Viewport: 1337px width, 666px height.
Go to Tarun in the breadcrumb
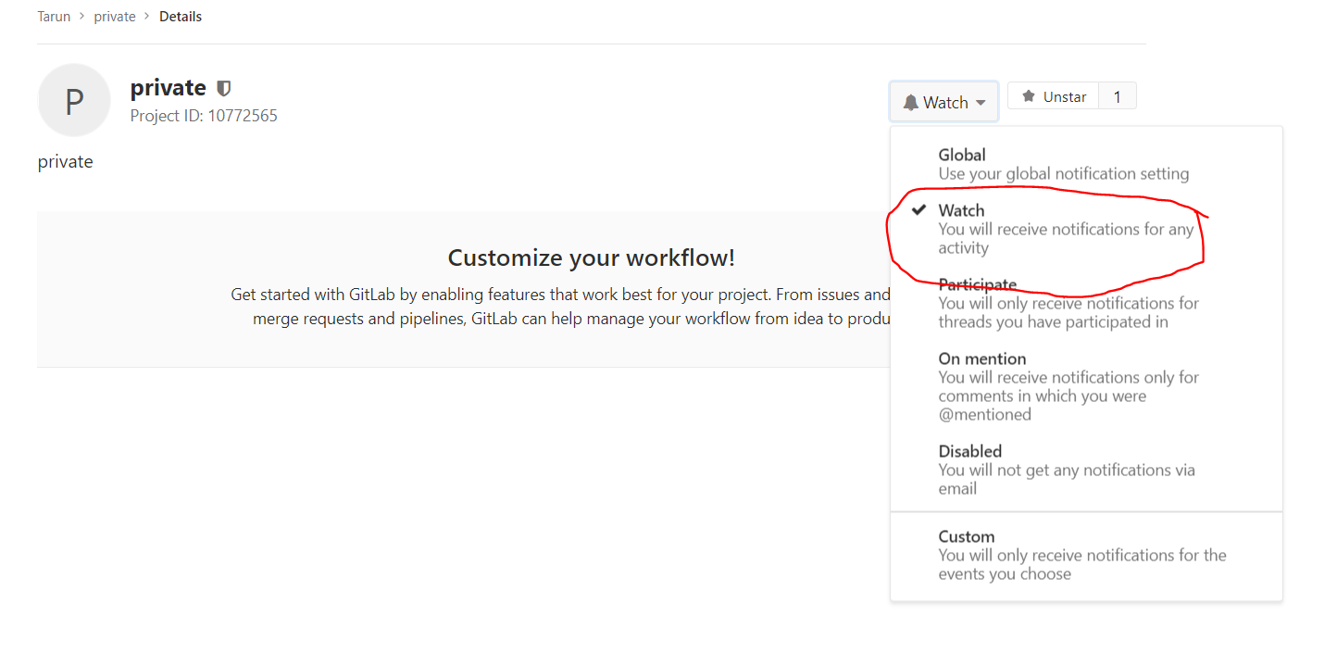click(x=54, y=17)
